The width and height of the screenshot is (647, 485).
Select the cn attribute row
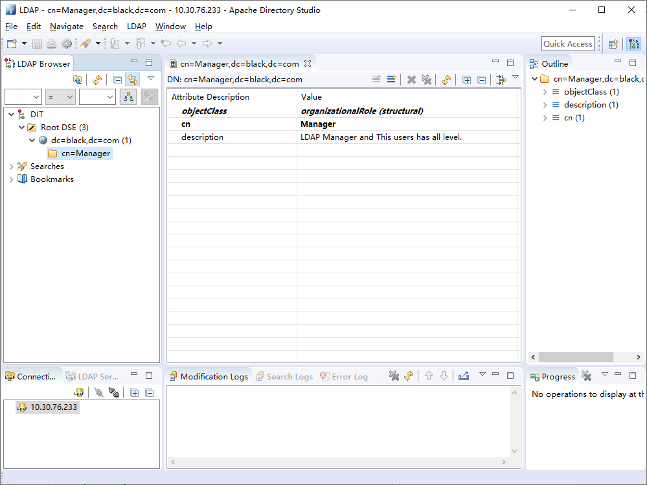343,124
